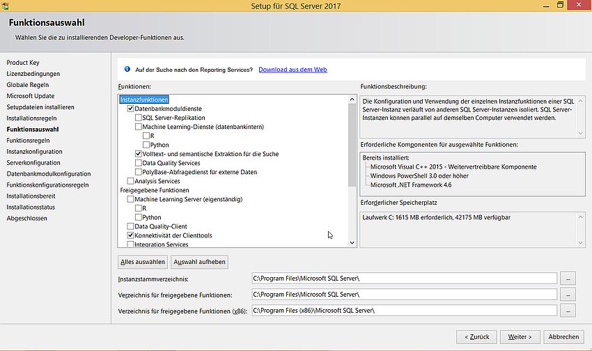Click into Verzeichnis für freigegebene Funktionen field
Viewport: 592px width, 351px height.
click(x=405, y=295)
